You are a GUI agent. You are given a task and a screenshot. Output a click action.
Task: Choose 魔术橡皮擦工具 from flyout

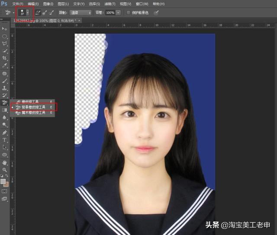34,112
